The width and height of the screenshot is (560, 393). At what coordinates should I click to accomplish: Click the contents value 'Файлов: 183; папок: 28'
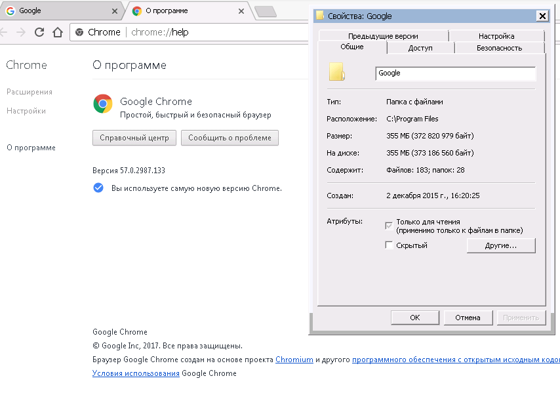tap(426, 170)
